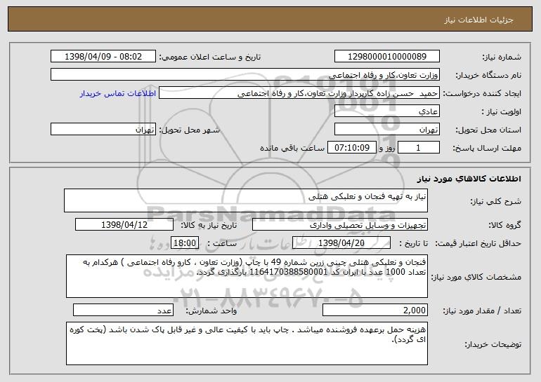Click the label تعداد / مقدار مورد نیاز:

482,311
